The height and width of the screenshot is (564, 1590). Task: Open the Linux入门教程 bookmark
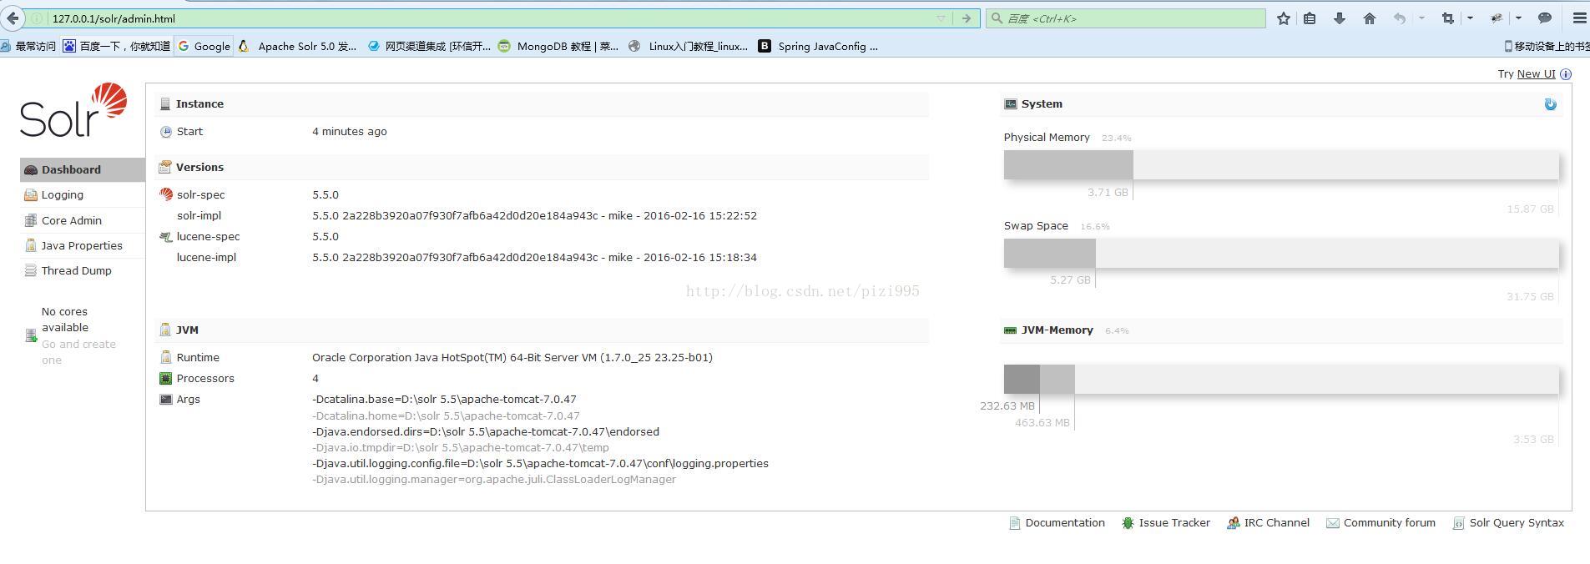(689, 47)
